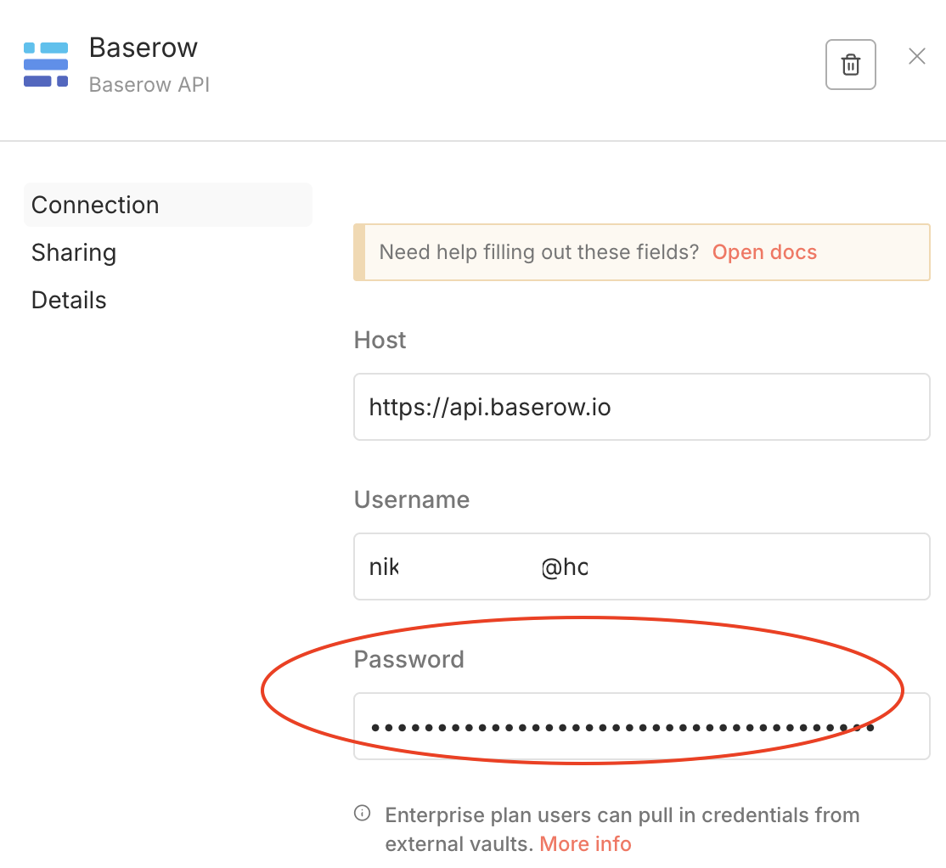
Task: Click the Password field label
Action: click(x=409, y=659)
